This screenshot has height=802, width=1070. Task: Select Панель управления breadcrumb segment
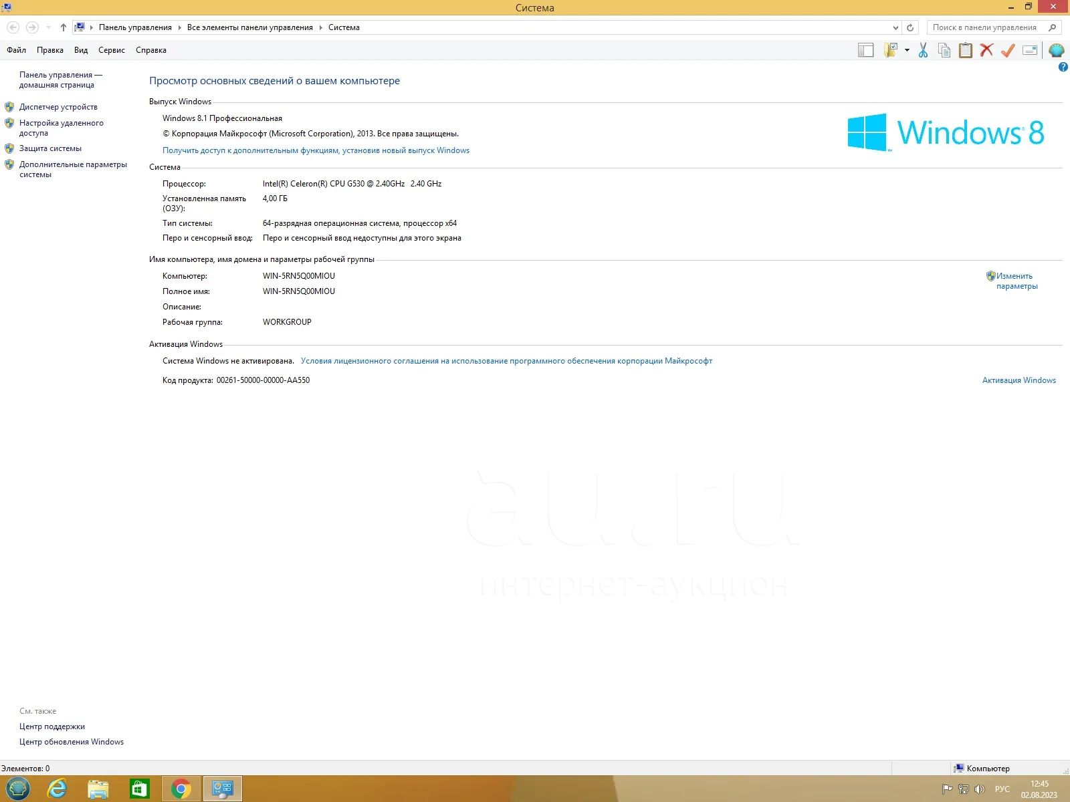pyautogui.click(x=135, y=27)
